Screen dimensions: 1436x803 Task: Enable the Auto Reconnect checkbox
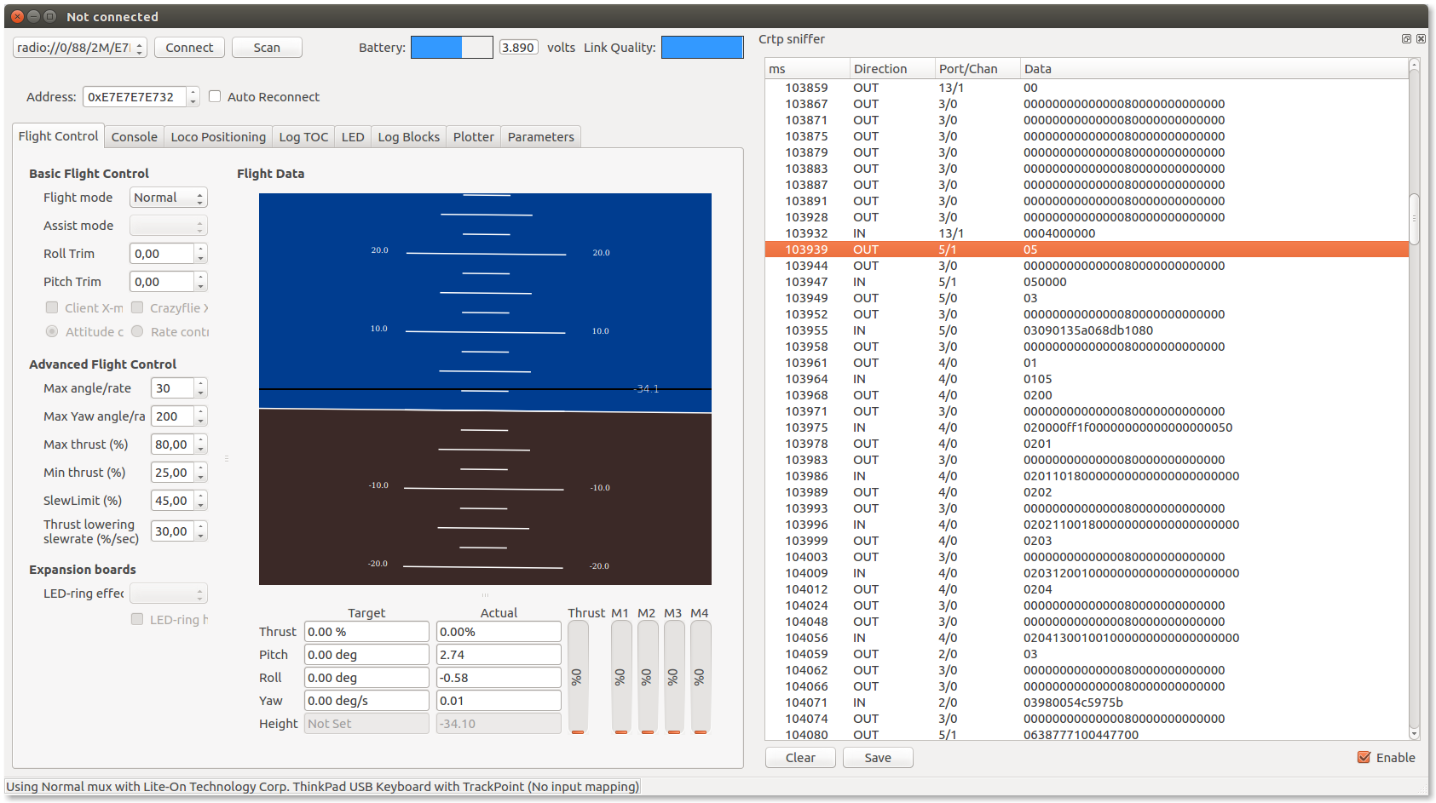pos(215,97)
